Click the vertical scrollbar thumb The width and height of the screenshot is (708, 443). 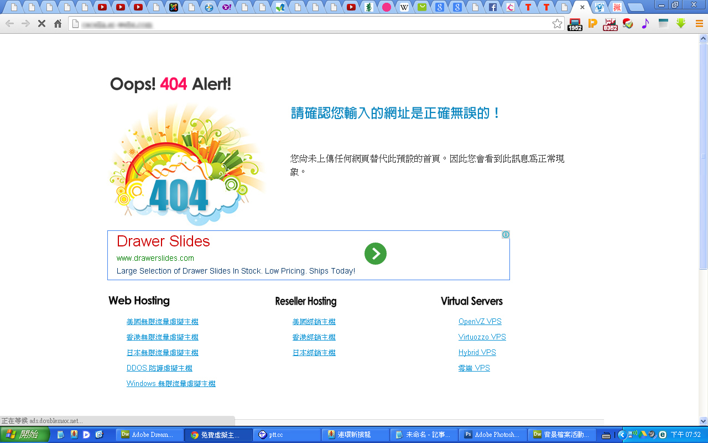point(704,156)
